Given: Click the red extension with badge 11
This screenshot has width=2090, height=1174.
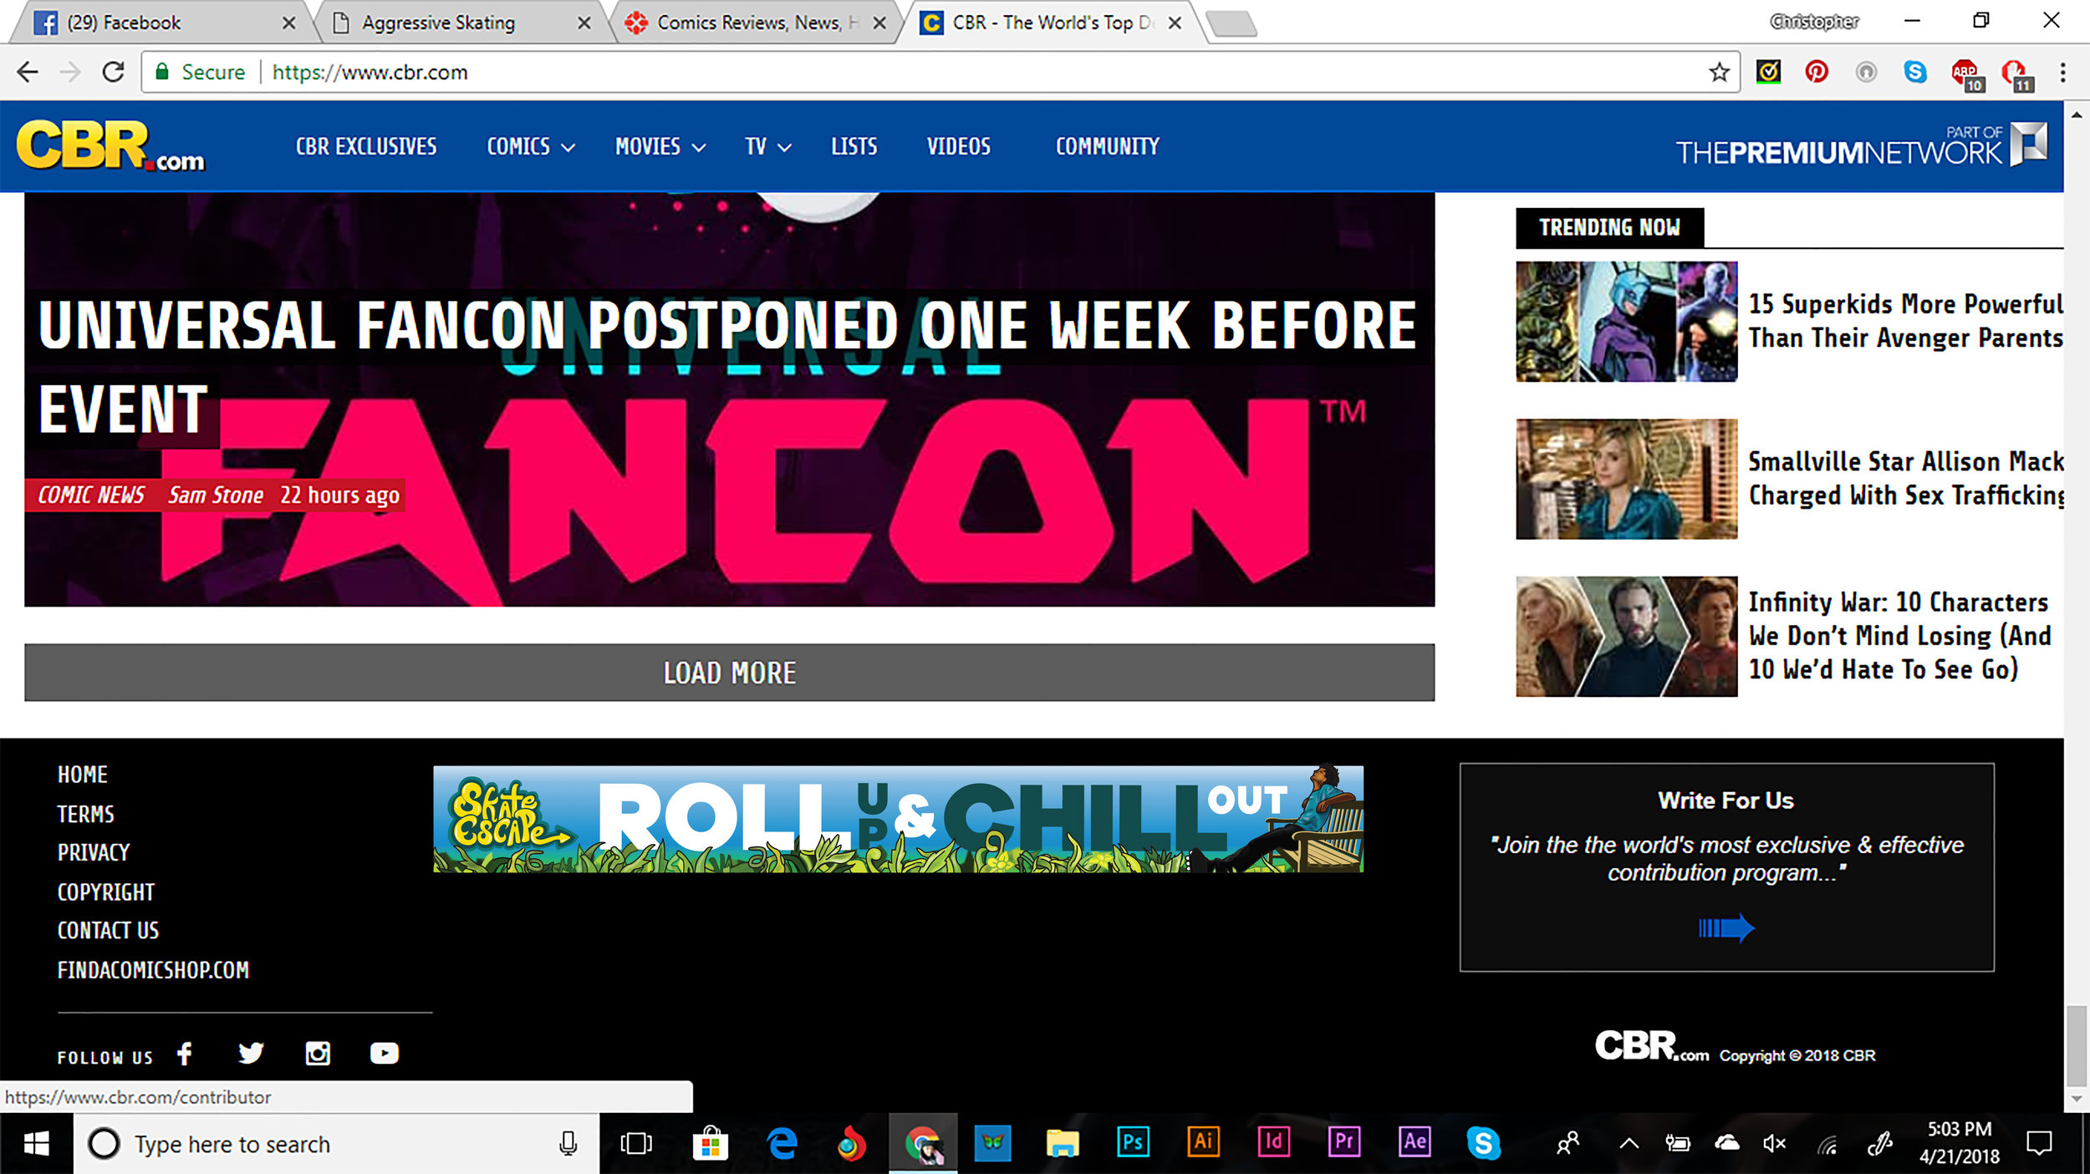Looking at the screenshot, I should (2016, 74).
